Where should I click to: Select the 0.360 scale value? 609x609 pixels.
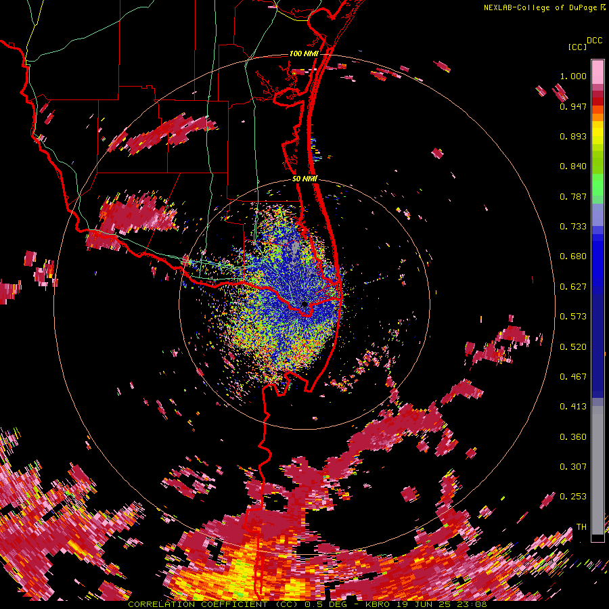tap(573, 437)
